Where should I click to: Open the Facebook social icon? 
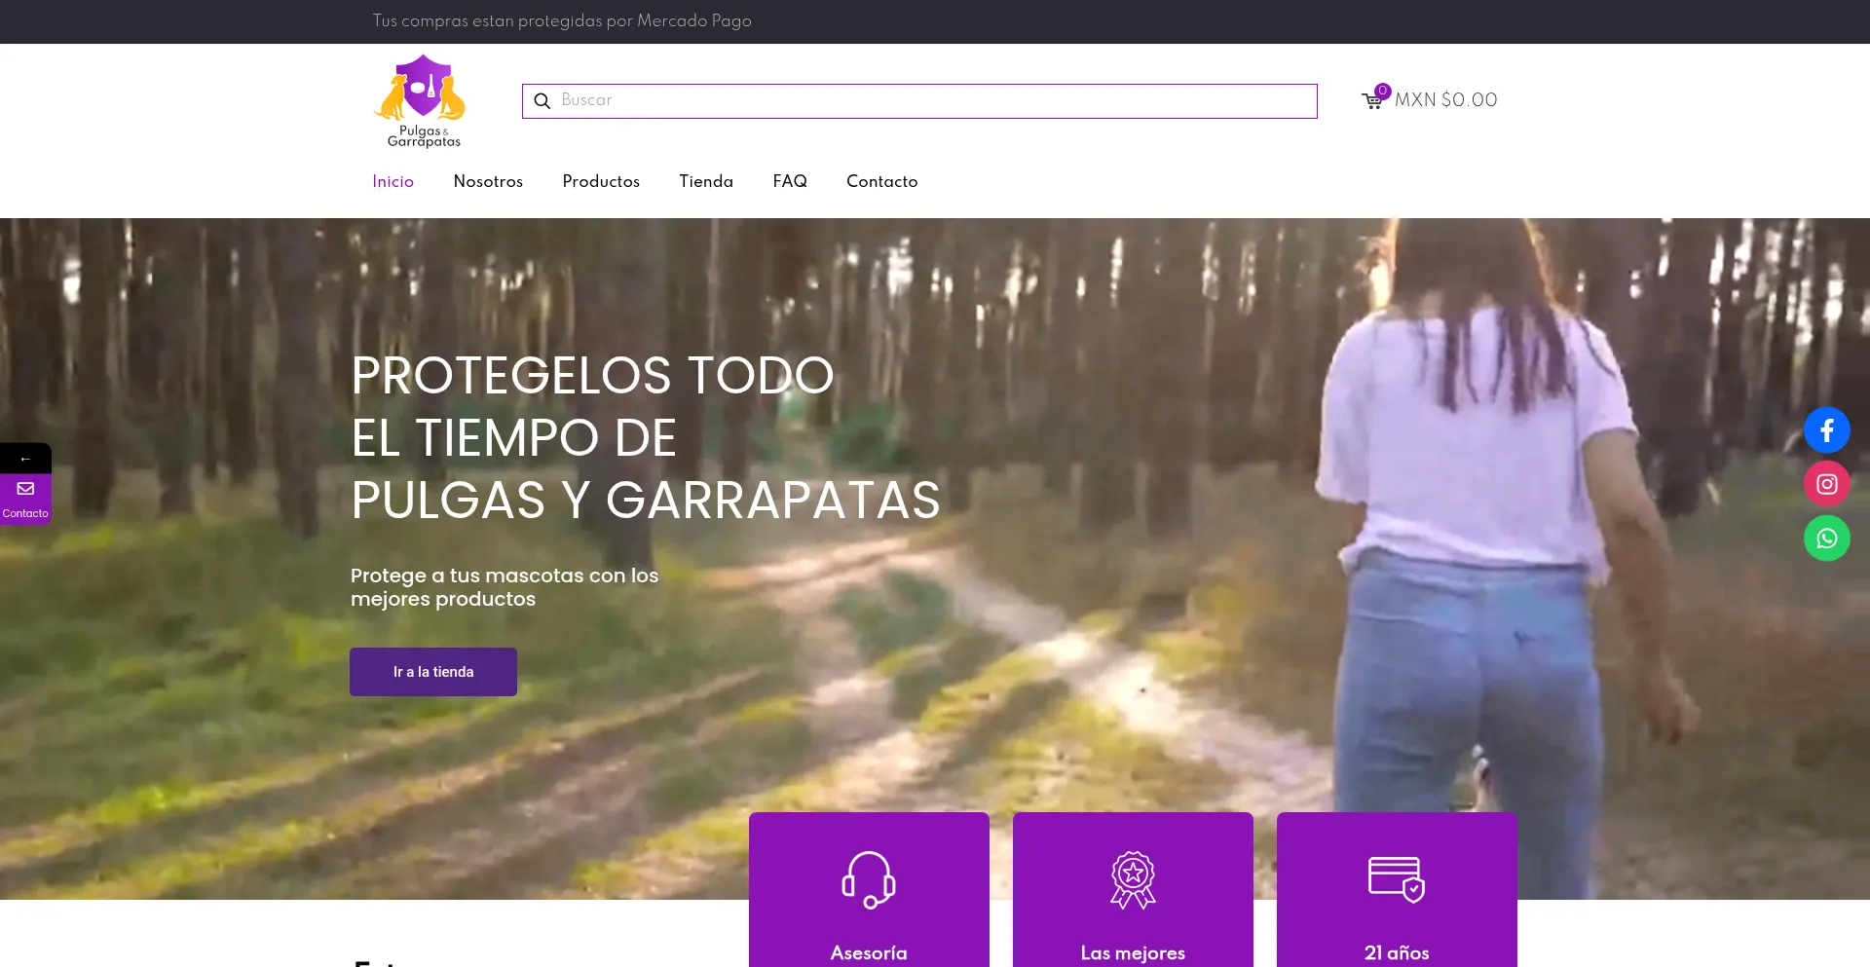(x=1826, y=430)
